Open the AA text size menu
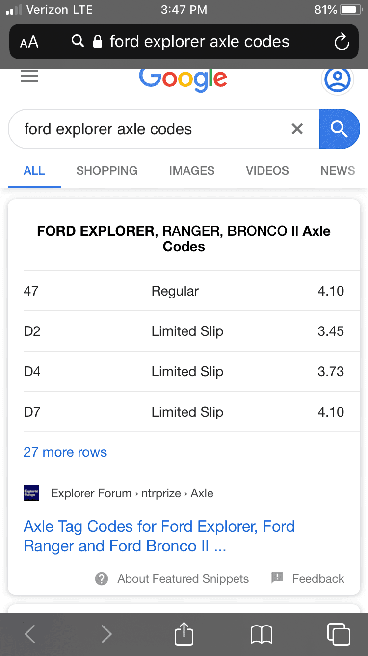368x656 pixels. [x=29, y=42]
